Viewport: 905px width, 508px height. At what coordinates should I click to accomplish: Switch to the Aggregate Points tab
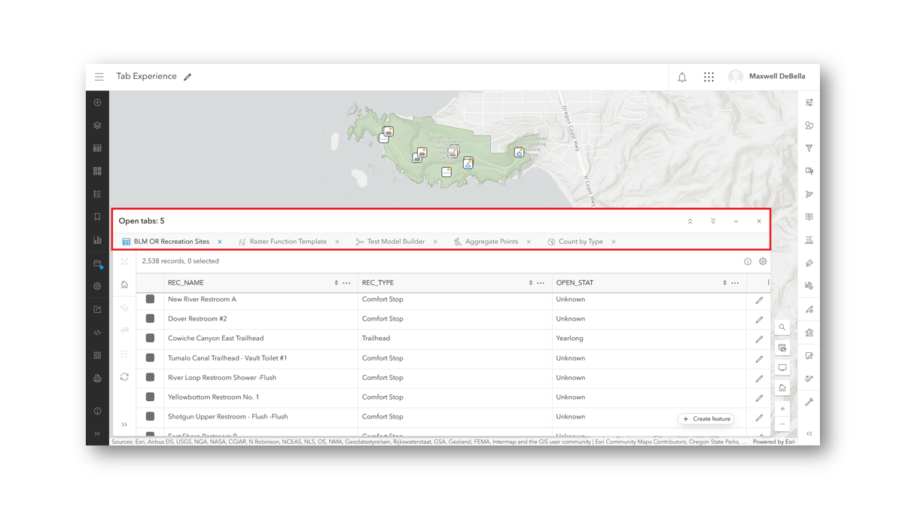click(491, 242)
